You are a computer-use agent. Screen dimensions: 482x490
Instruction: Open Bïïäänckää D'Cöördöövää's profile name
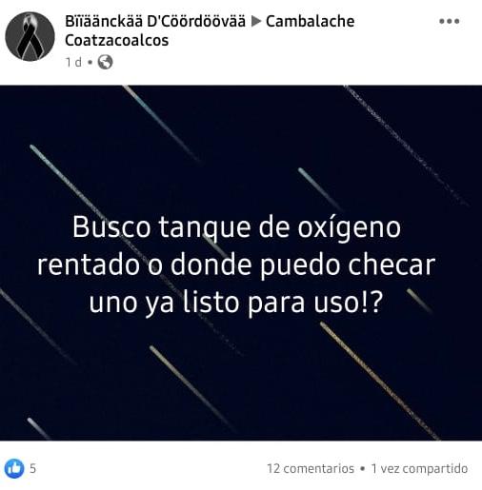pyautogui.click(x=155, y=21)
